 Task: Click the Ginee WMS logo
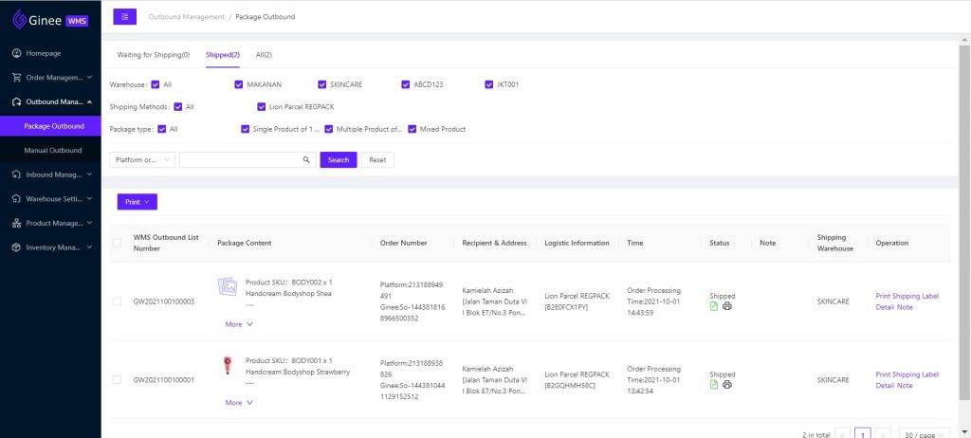(x=49, y=18)
